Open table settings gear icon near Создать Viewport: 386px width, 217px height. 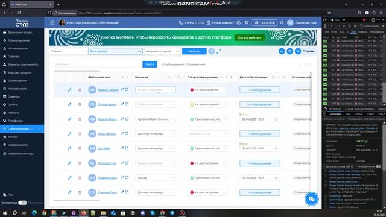tap(289, 51)
